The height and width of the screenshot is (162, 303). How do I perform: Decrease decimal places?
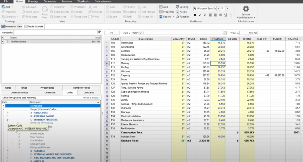[x=230, y=15]
